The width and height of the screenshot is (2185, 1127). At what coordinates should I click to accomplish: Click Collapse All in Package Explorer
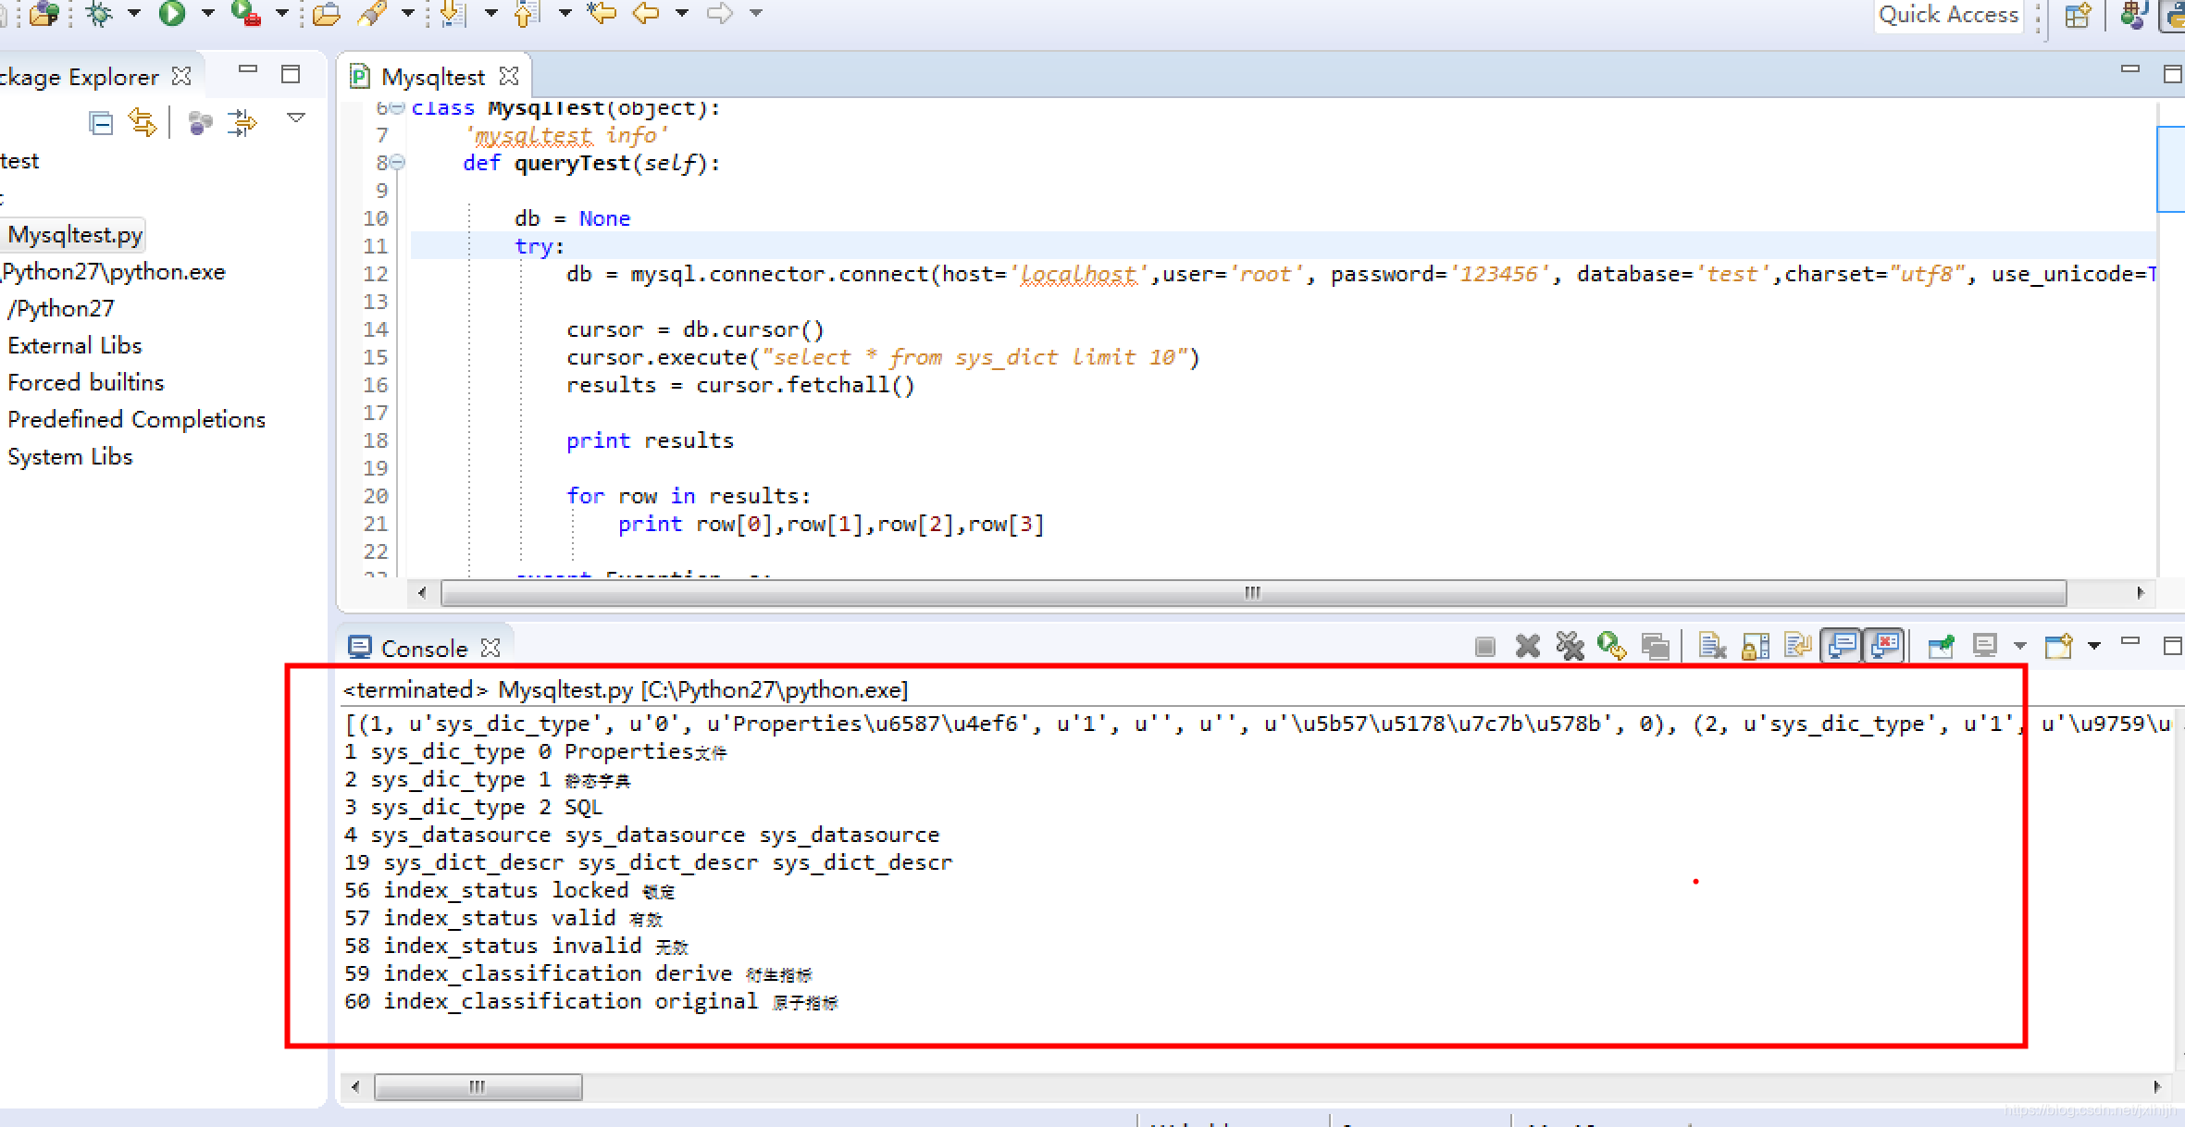click(101, 123)
